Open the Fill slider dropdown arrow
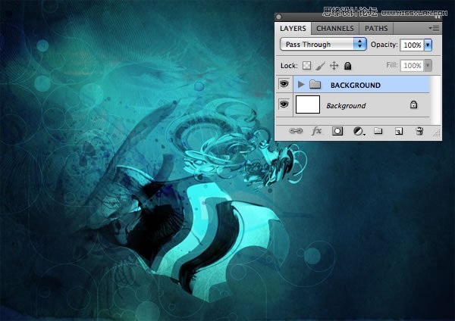This screenshot has width=455, height=321. coord(428,65)
